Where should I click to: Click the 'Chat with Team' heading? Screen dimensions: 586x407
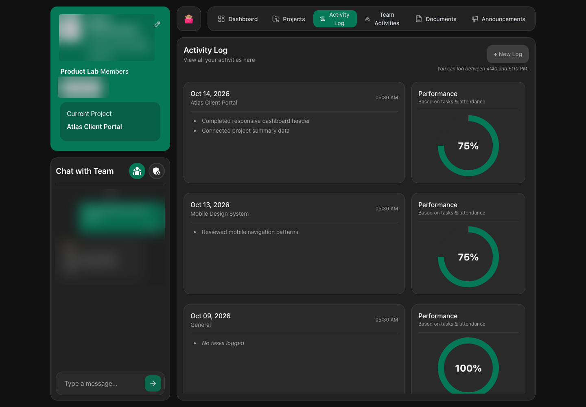coord(85,171)
